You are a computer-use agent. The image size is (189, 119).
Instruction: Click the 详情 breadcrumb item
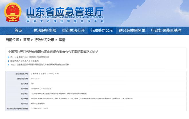(x=62, y=40)
